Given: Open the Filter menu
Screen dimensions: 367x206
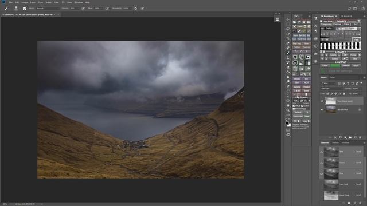Looking at the screenshot, I should (56, 2).
